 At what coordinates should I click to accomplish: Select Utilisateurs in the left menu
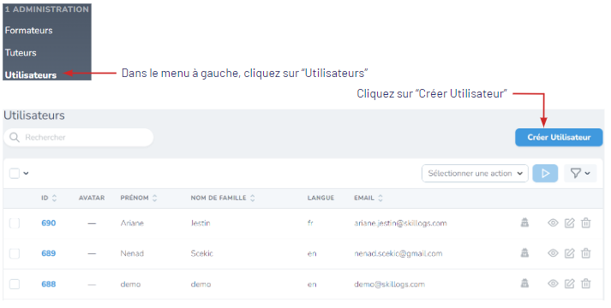click(x=31, y=74)
